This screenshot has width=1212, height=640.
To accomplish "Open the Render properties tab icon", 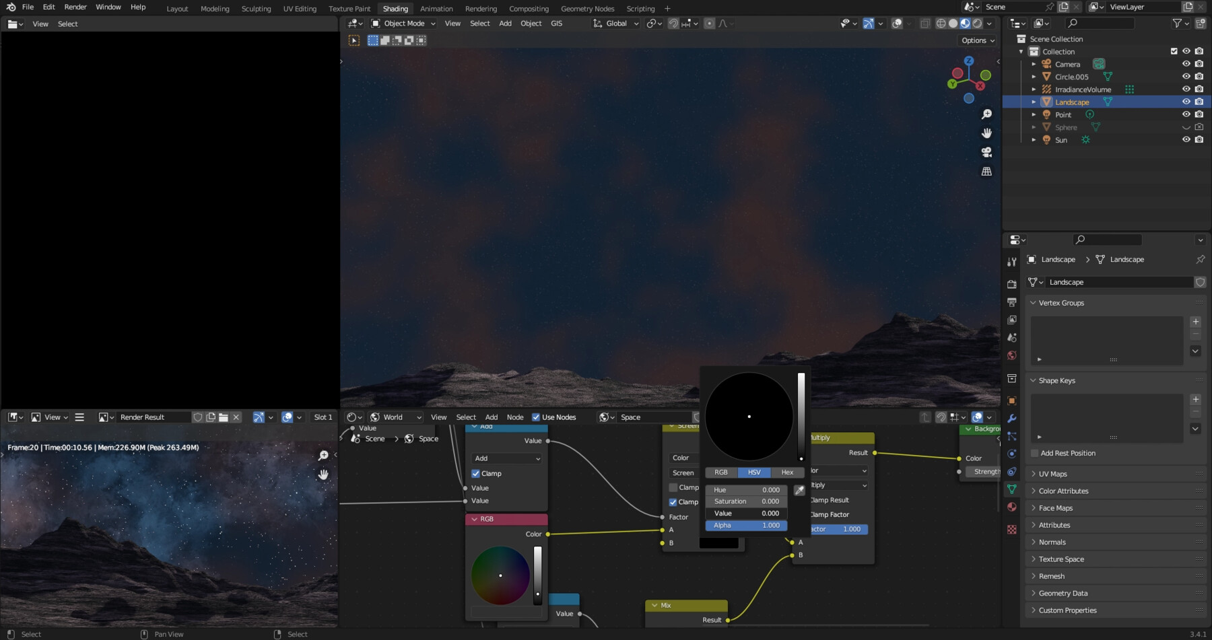I will point(1011,285).
